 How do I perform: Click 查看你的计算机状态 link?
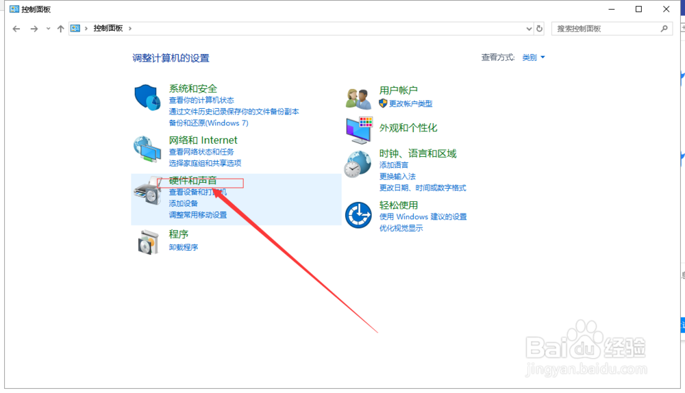[x=201, y=101]
